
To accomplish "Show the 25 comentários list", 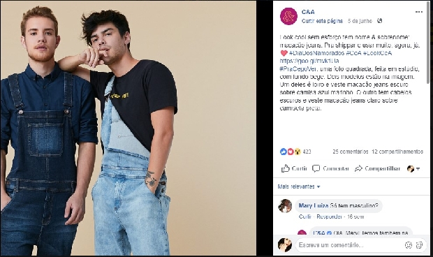I will [x=350, y=152].
